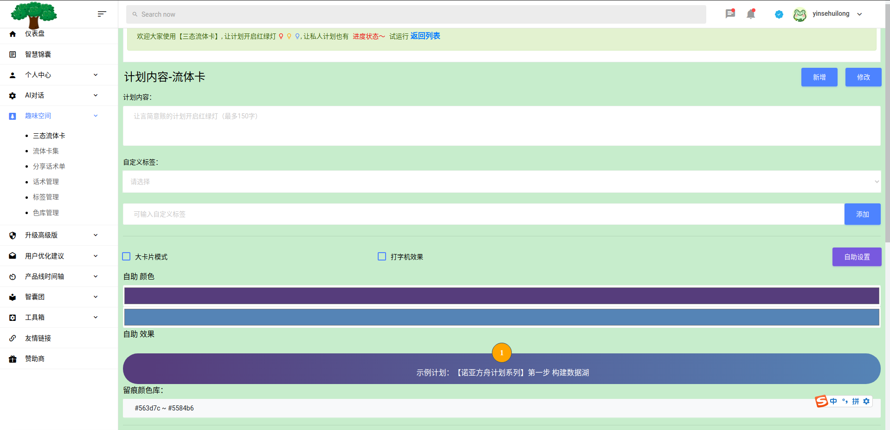Image resolution: width=890 pixels, height=430 pixels.
Task: Click the 友情链接 menu label
Action: pos(38,338)
